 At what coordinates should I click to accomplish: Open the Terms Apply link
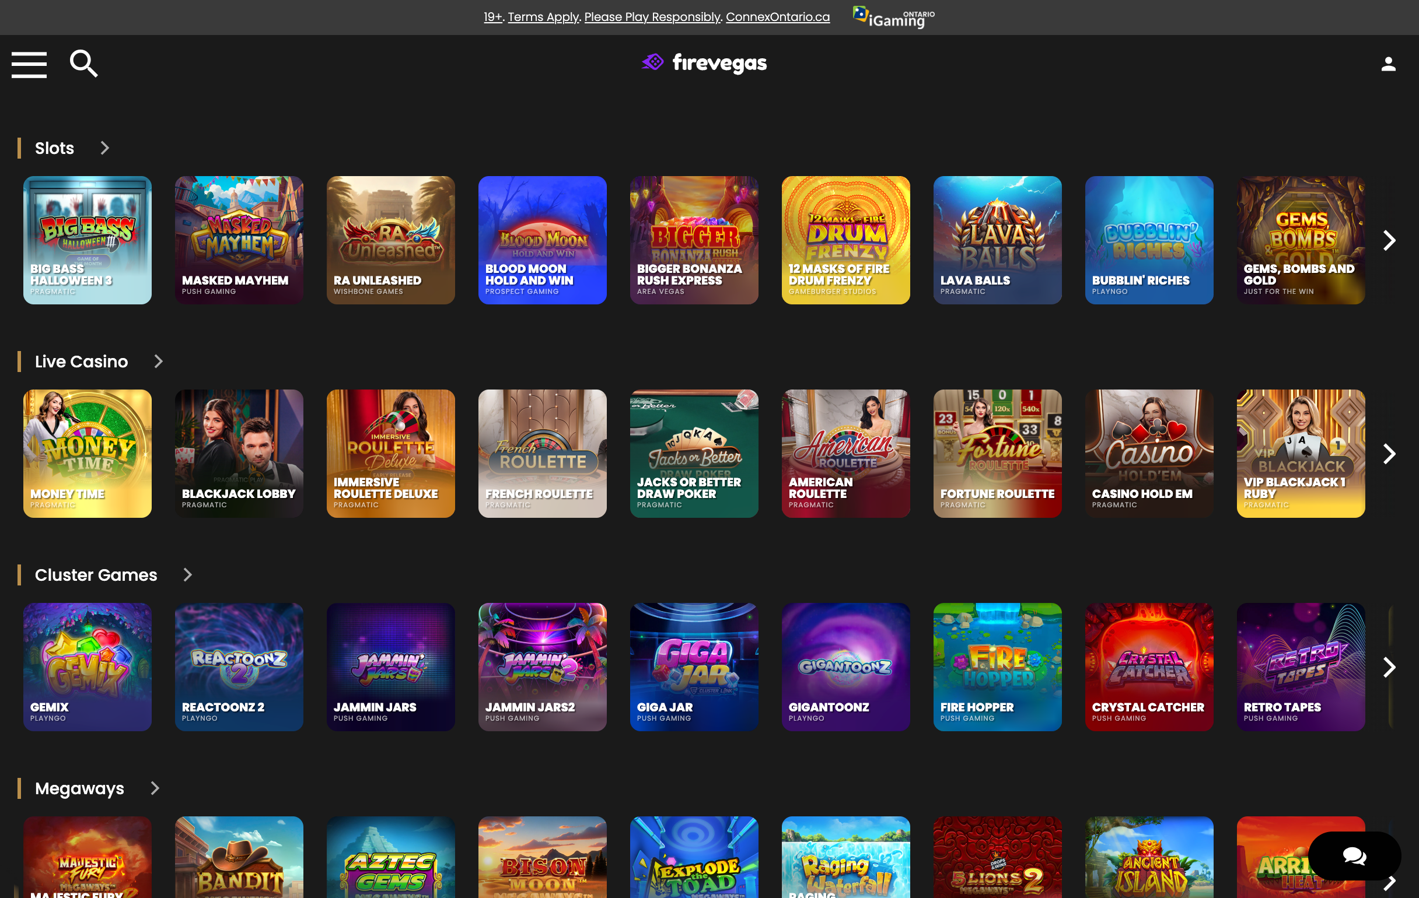click(x=543, y=17)
